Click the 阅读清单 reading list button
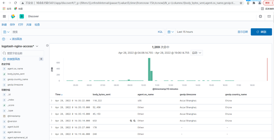Image resolution: width=274 pixels, height=140 pixels. click(x=267, y=9)
